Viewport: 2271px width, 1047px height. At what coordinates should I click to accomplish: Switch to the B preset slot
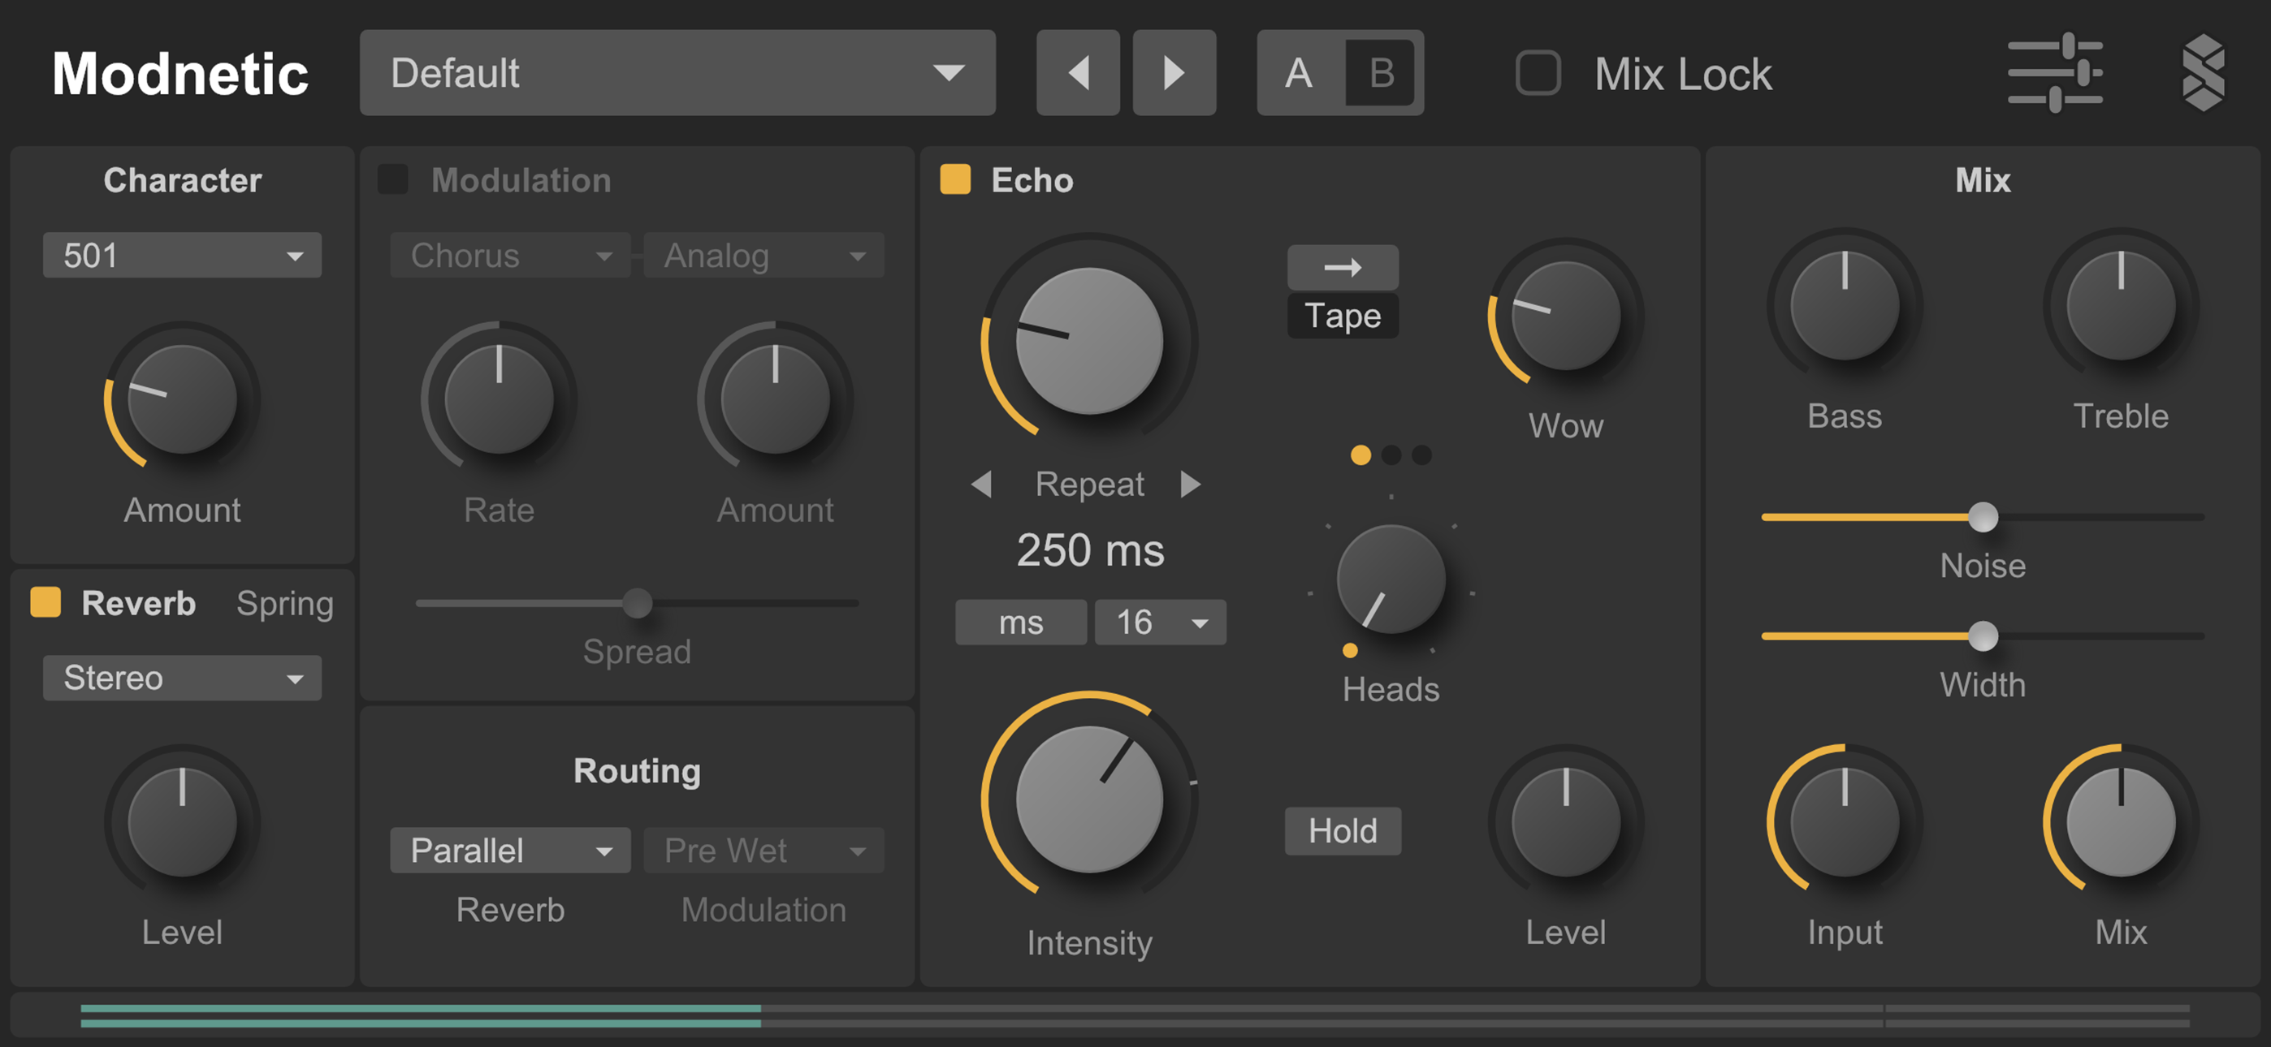click(1381, 72)
